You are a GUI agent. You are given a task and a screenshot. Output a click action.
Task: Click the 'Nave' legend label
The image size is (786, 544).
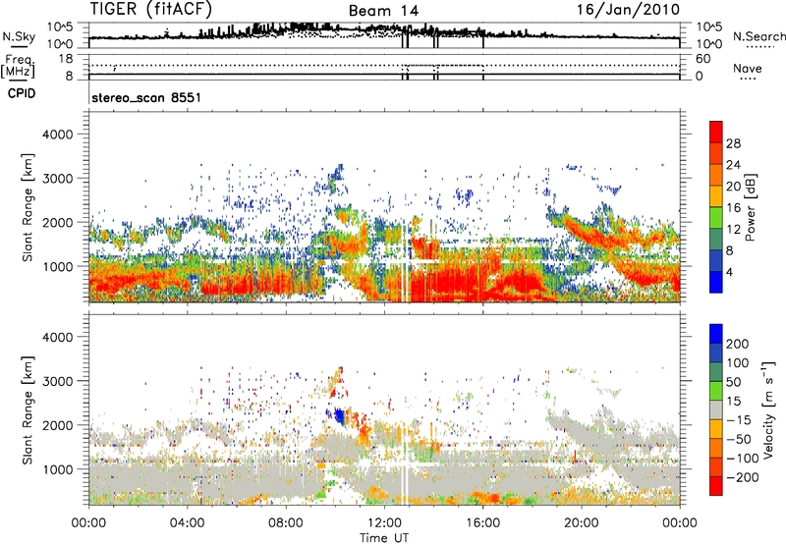[x=748, y=68]
